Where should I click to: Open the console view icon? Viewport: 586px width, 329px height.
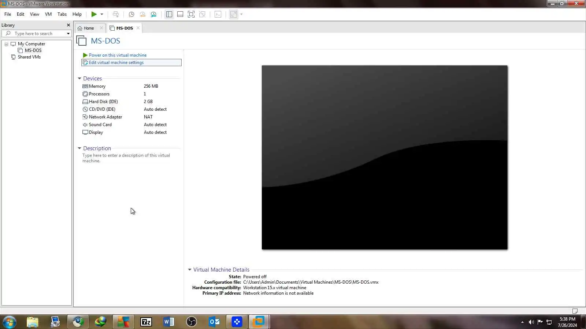click(x=218, y=14)
